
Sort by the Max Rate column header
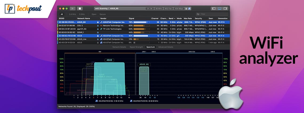[188, 19]
